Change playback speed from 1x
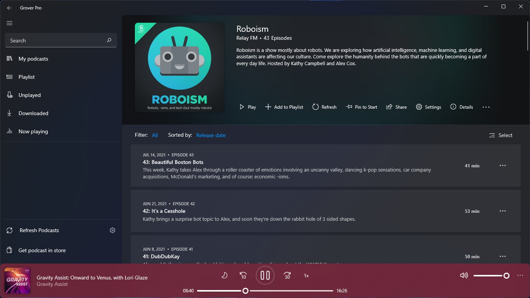Screen dimensions: 530x298 306,275
